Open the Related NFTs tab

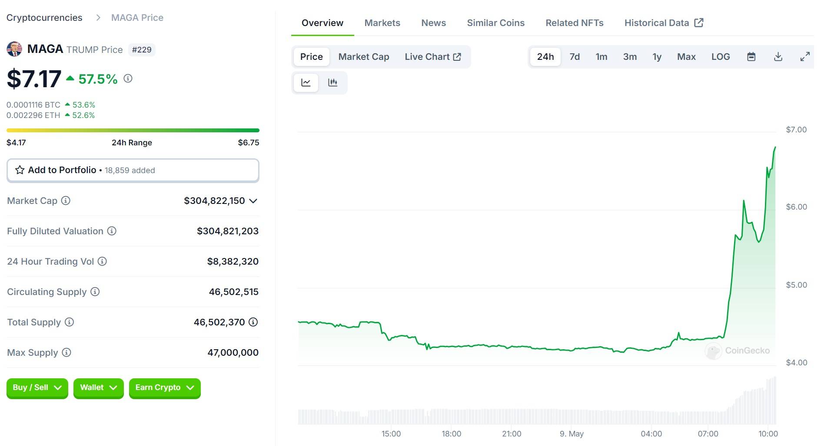point(575,23)
